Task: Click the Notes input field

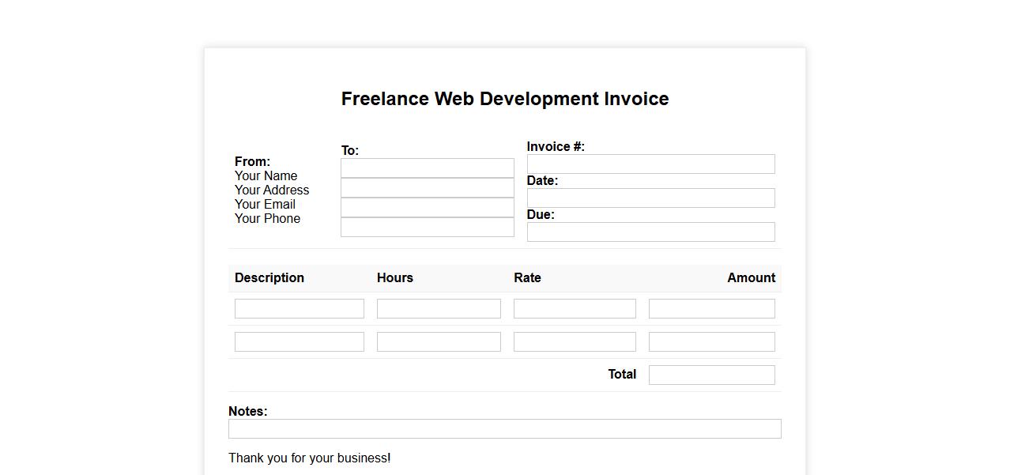Action: pos(504,428)
